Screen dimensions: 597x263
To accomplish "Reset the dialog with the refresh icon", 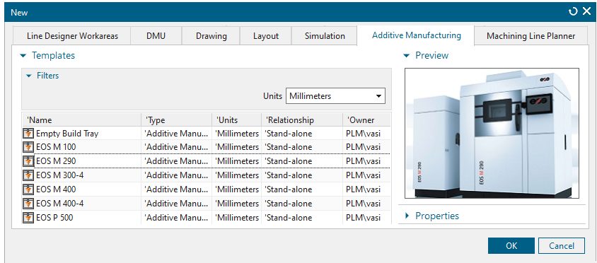I will coord(573,12).
